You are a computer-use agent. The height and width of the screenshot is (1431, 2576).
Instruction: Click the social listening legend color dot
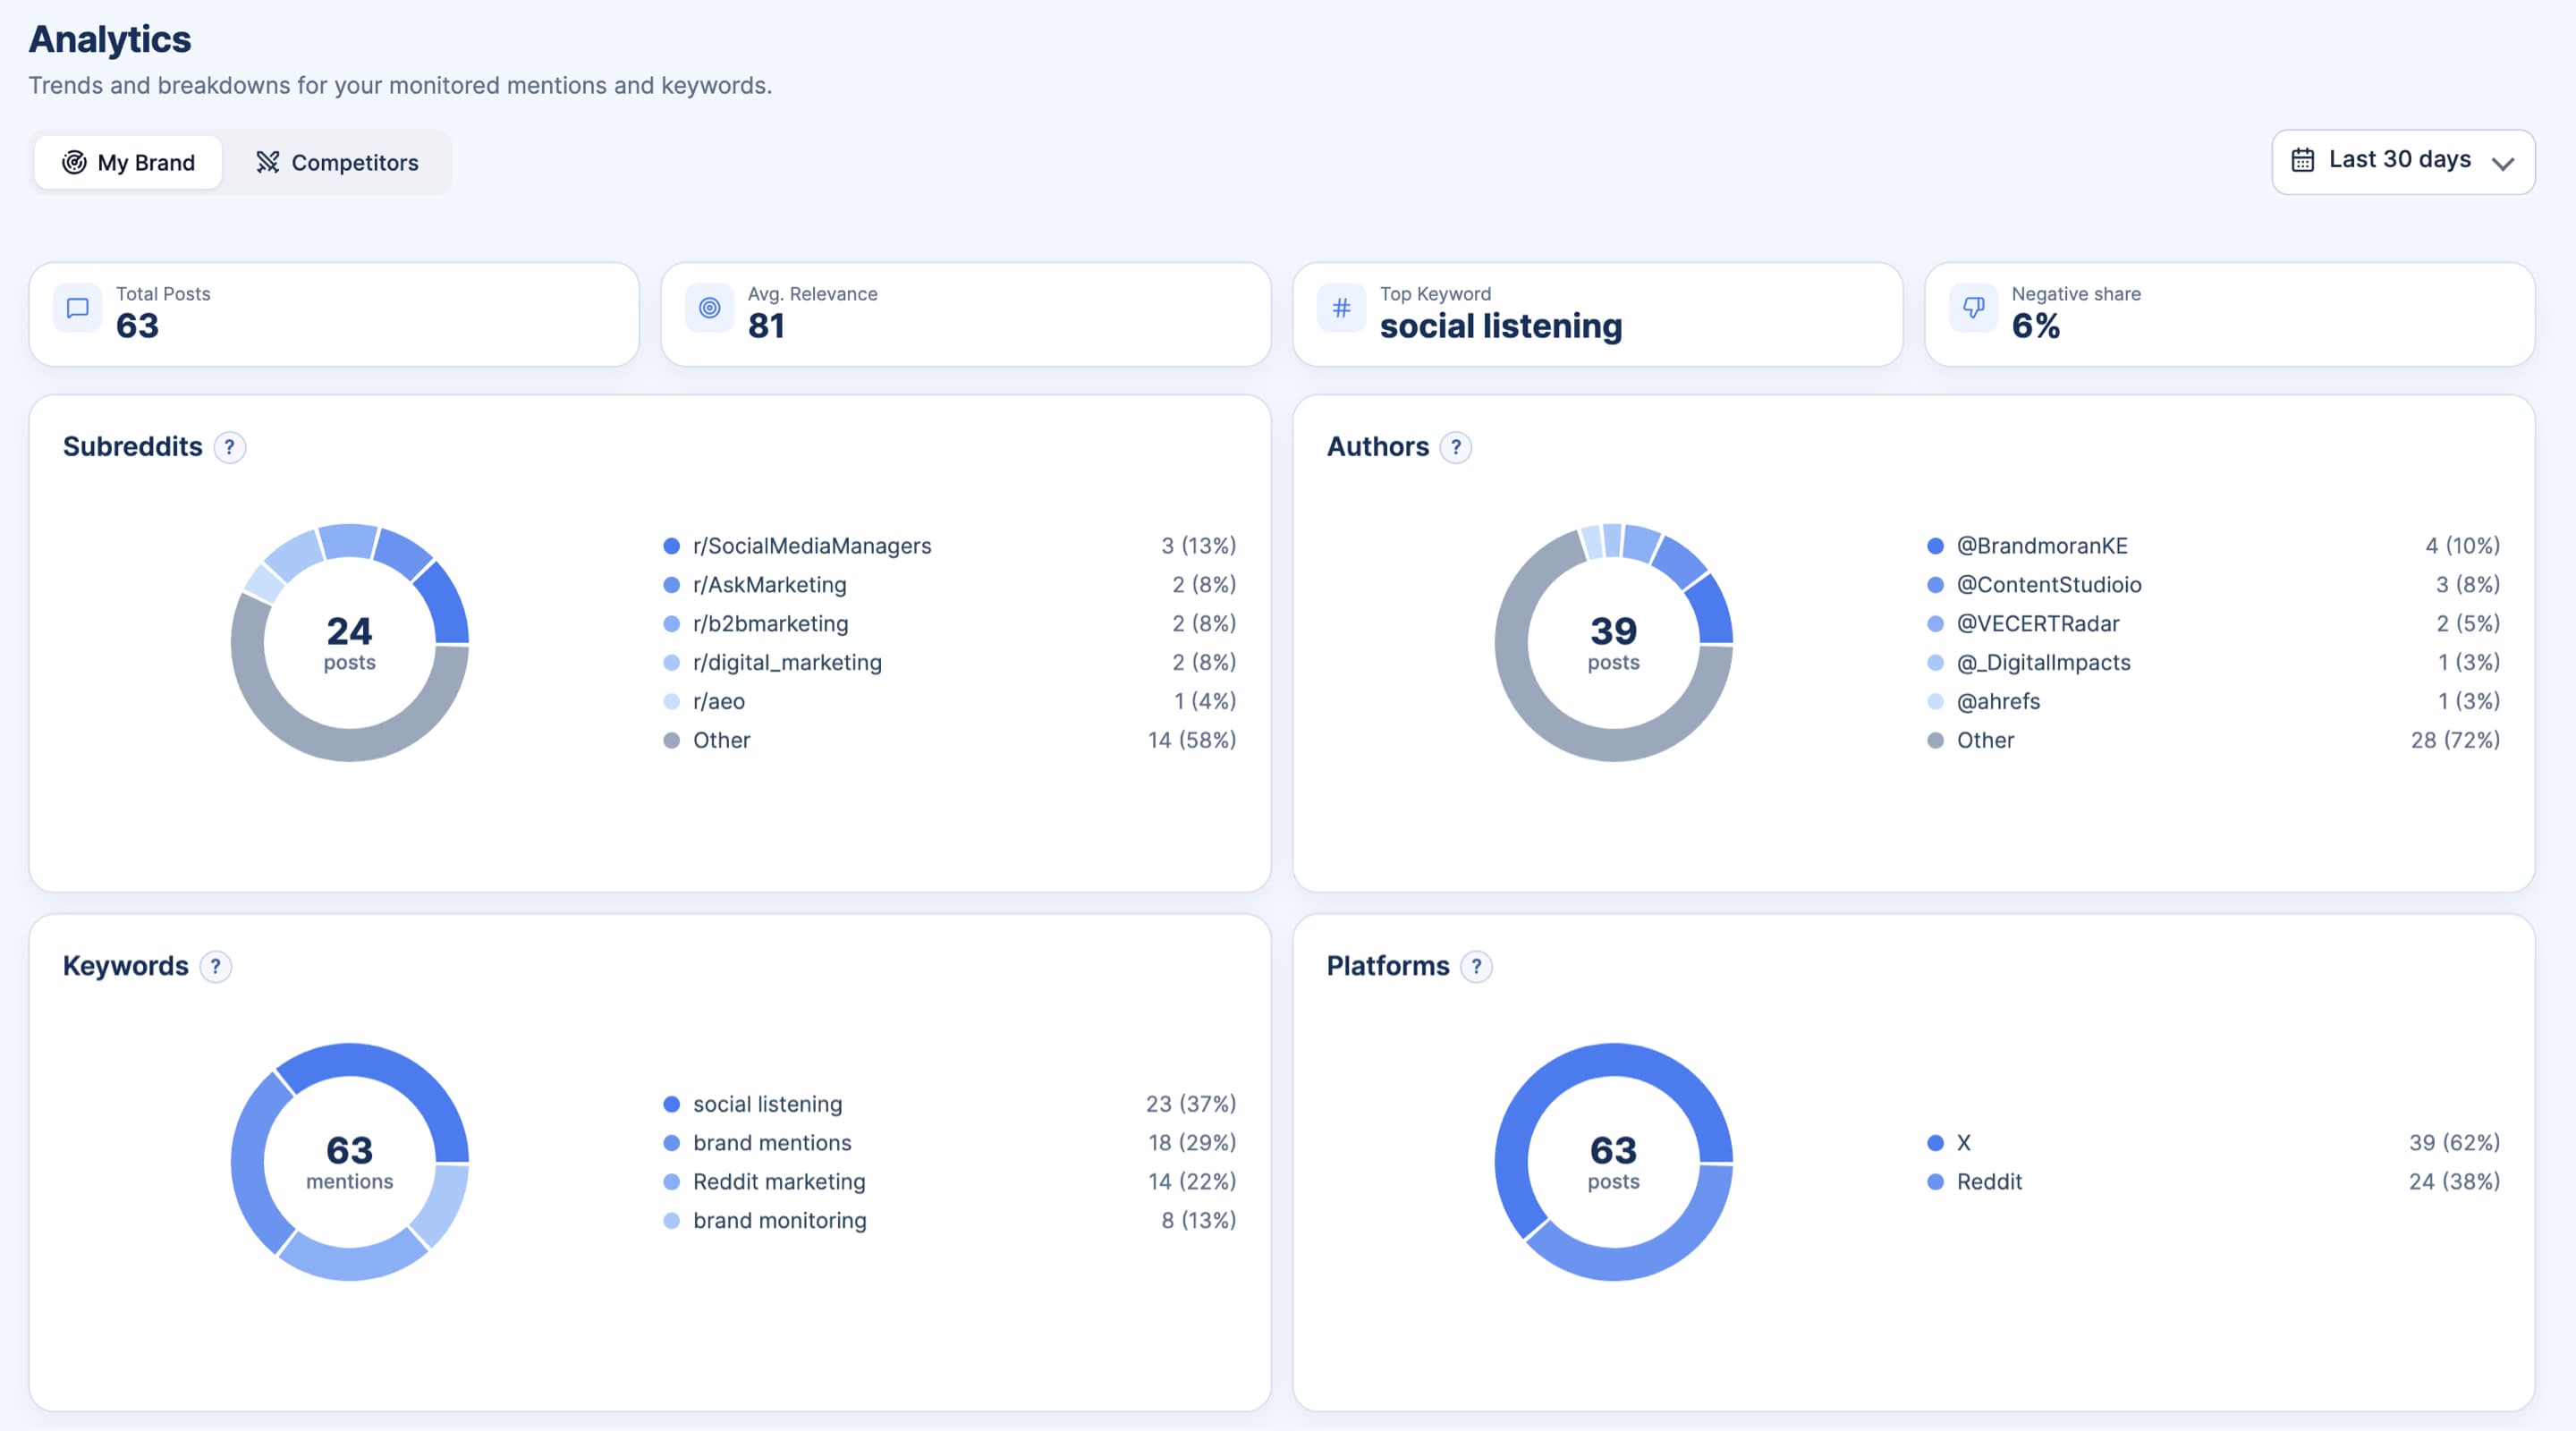click(x=672, y=1104)
